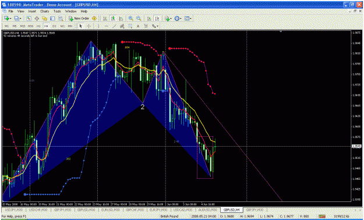Expand the Templates dropdown arrow
The image size is (364, 220).
(x=190, y=19)
